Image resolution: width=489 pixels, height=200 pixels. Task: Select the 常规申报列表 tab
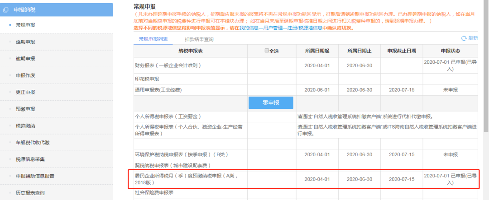tap(153, 39)
